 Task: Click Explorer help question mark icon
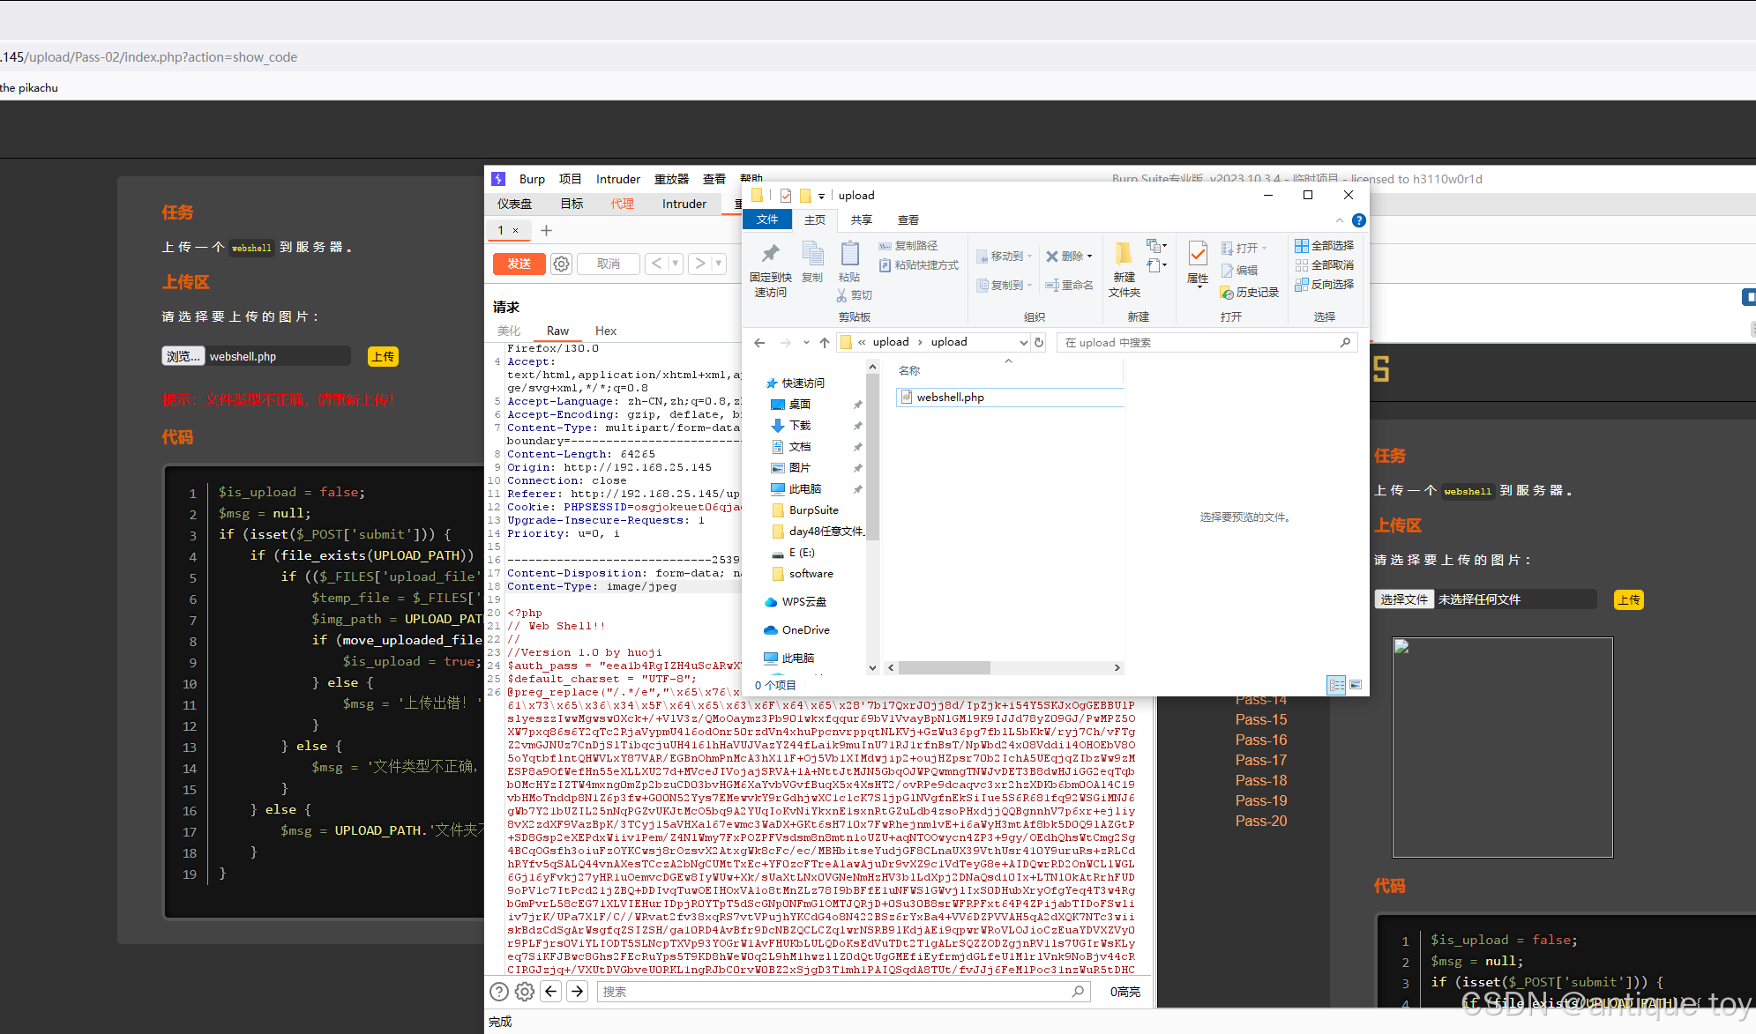(x=1359, y=220)
